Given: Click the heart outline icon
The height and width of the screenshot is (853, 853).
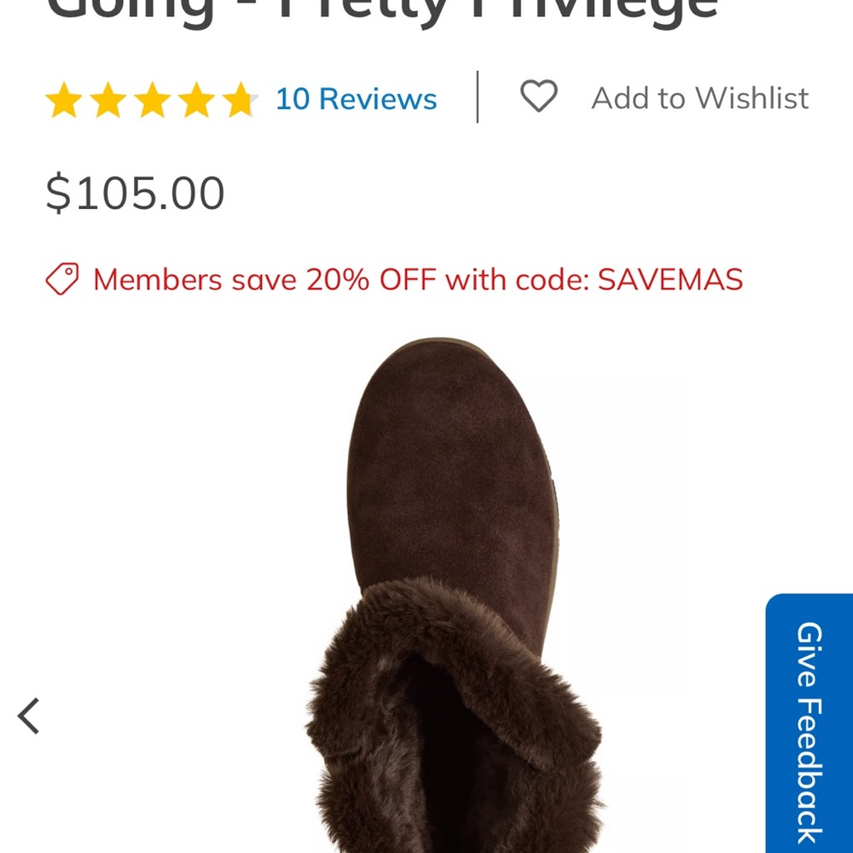Looking at the screenshot, I should pyautogui.click(x=541, y=97).
